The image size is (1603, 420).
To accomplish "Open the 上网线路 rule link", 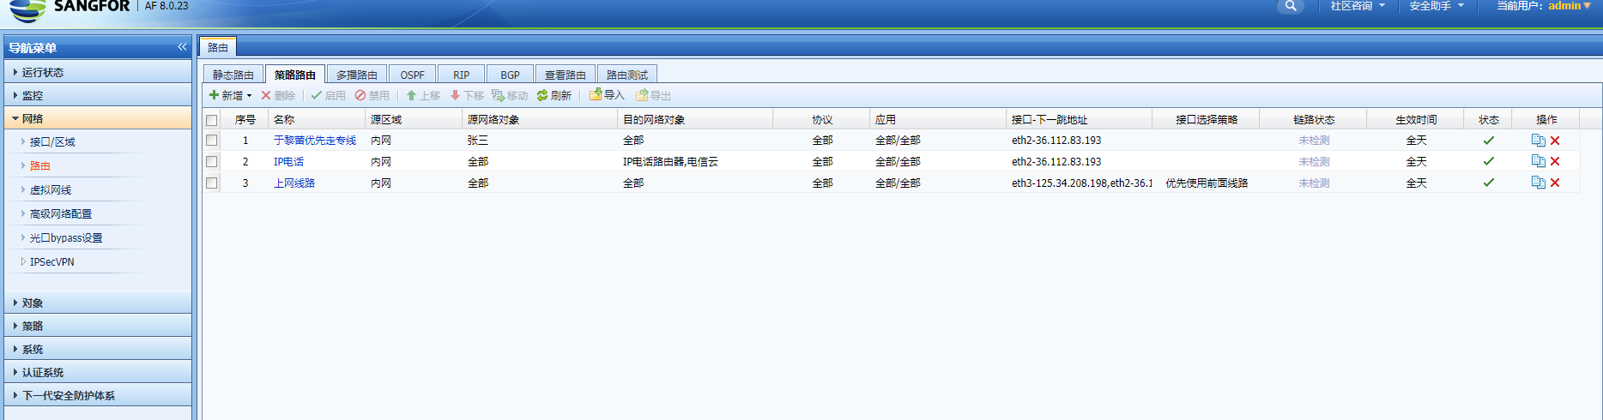I will 294,183.
